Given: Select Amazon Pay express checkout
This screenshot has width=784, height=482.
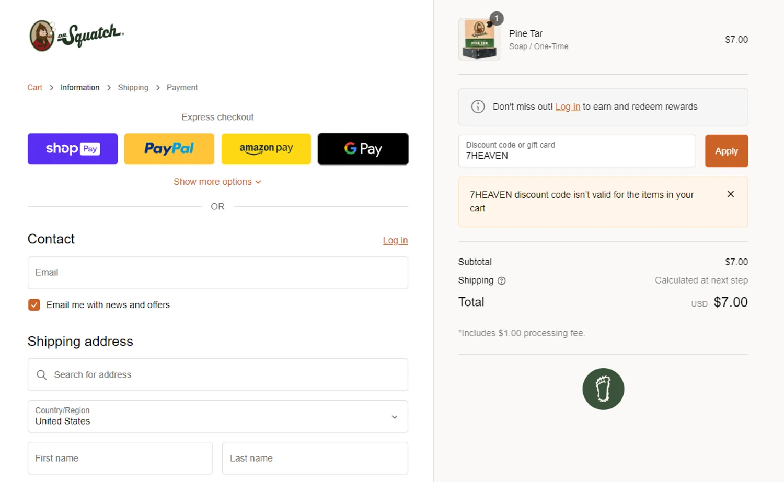Looking at the screenshot, I should (266, 149).
